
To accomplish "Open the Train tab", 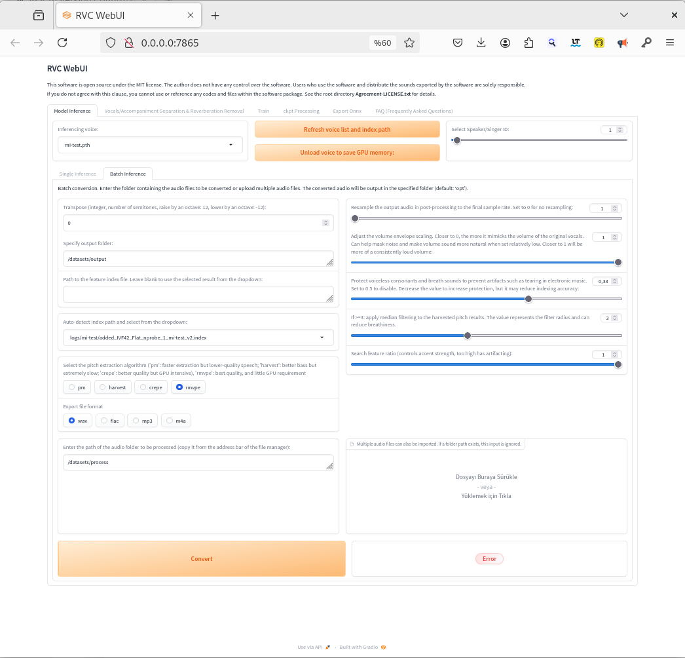I will tap(263, 111).
